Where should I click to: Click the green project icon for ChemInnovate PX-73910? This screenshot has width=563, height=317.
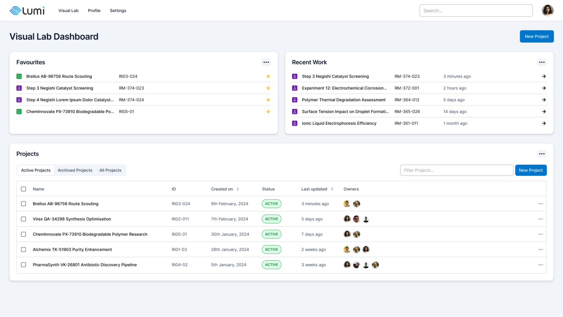point(19,112)
